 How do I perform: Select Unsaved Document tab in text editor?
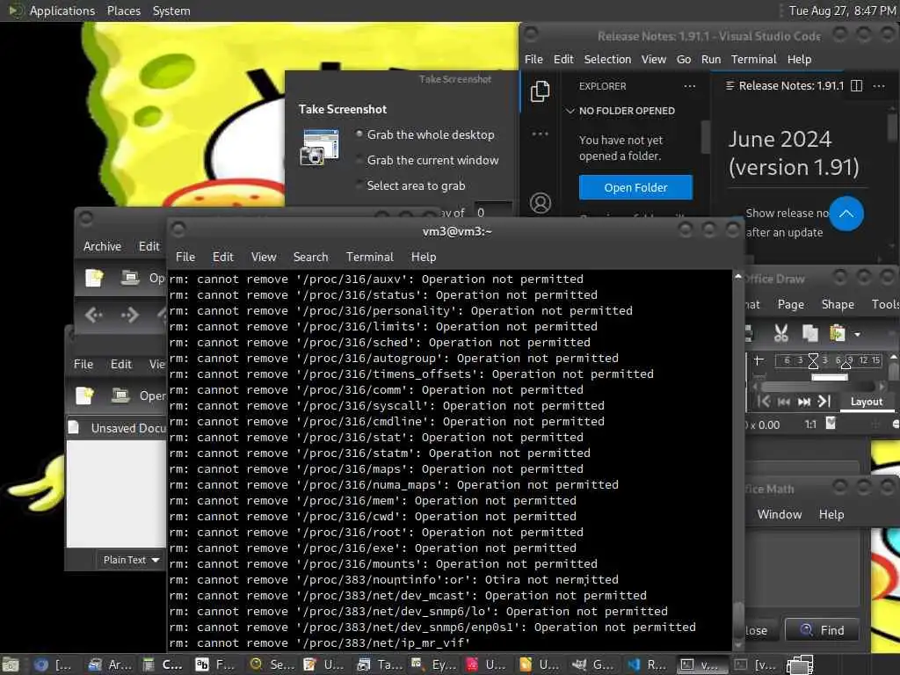click(117, 428)
